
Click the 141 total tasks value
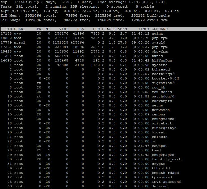click(20, 6)
